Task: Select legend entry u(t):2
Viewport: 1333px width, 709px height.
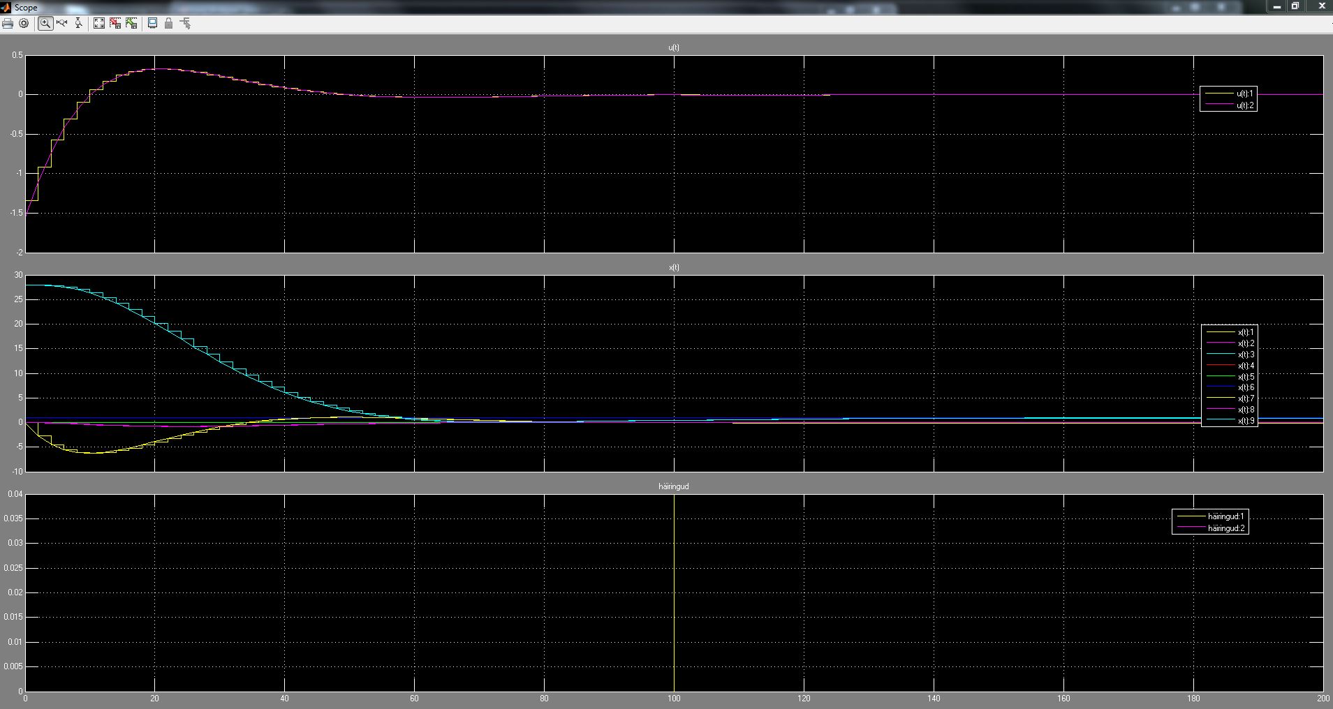Action: click(x=1229, y=105)
